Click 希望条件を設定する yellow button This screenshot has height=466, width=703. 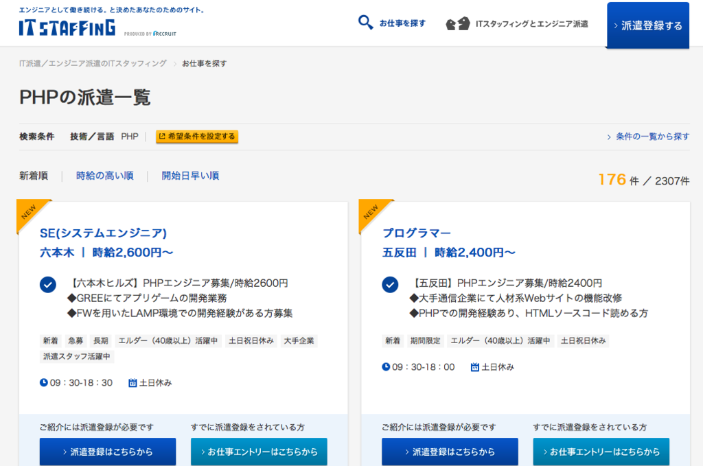(197, 136)
